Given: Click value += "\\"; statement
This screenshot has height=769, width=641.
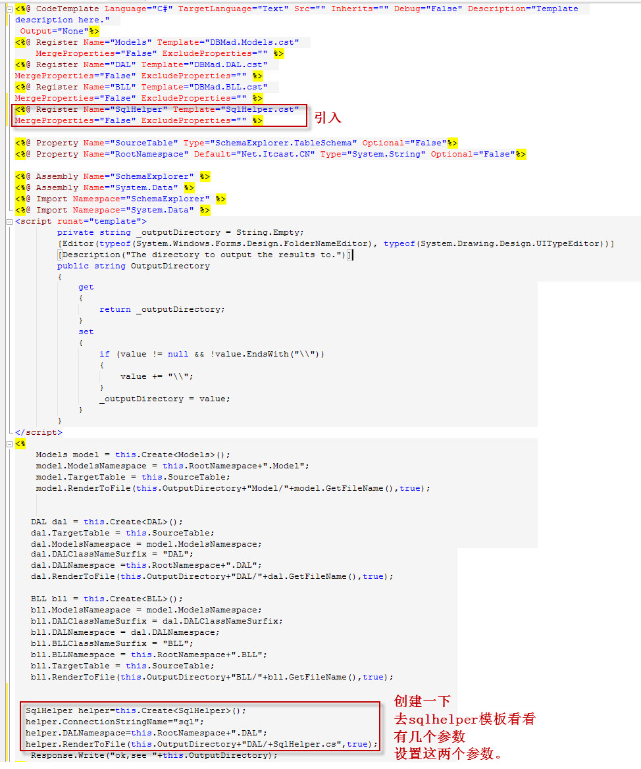Looking at the screenshot, I should 157,377.
